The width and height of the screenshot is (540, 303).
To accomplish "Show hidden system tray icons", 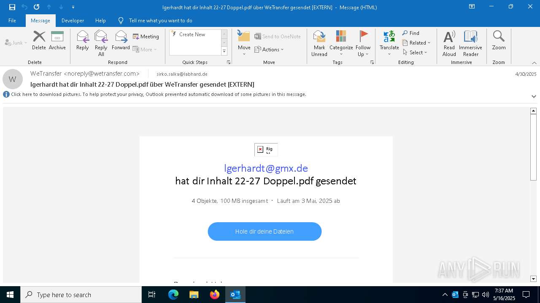I will (x=445, y=295).
